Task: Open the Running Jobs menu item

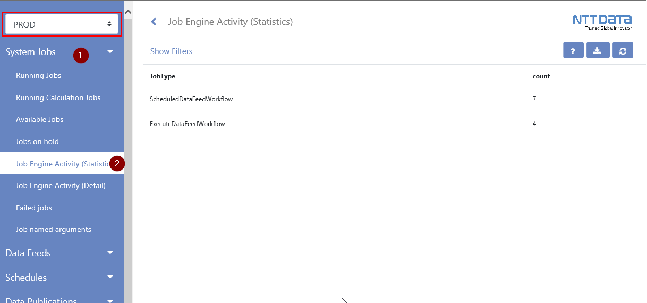Action: pos(39,75)
